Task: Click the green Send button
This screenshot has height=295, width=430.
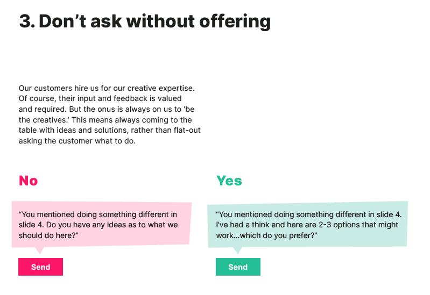Action: [x=238, y=267]
